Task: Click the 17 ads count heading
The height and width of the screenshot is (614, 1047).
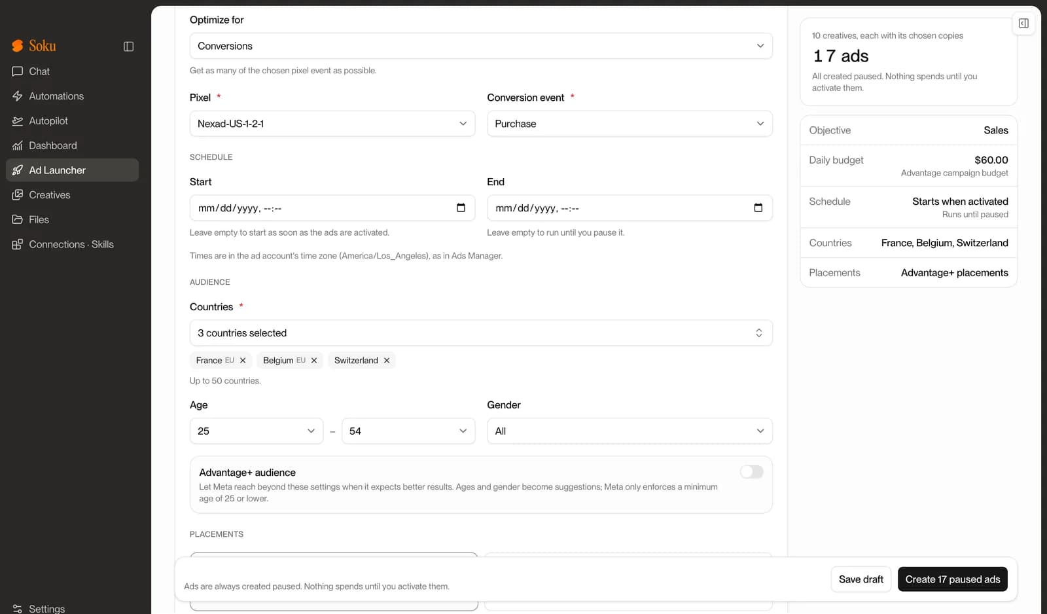Action: [x=841, y=56]
